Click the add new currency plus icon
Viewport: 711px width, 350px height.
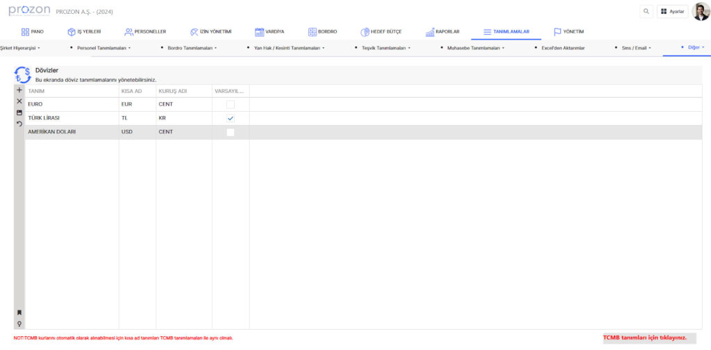coord(19,90)
